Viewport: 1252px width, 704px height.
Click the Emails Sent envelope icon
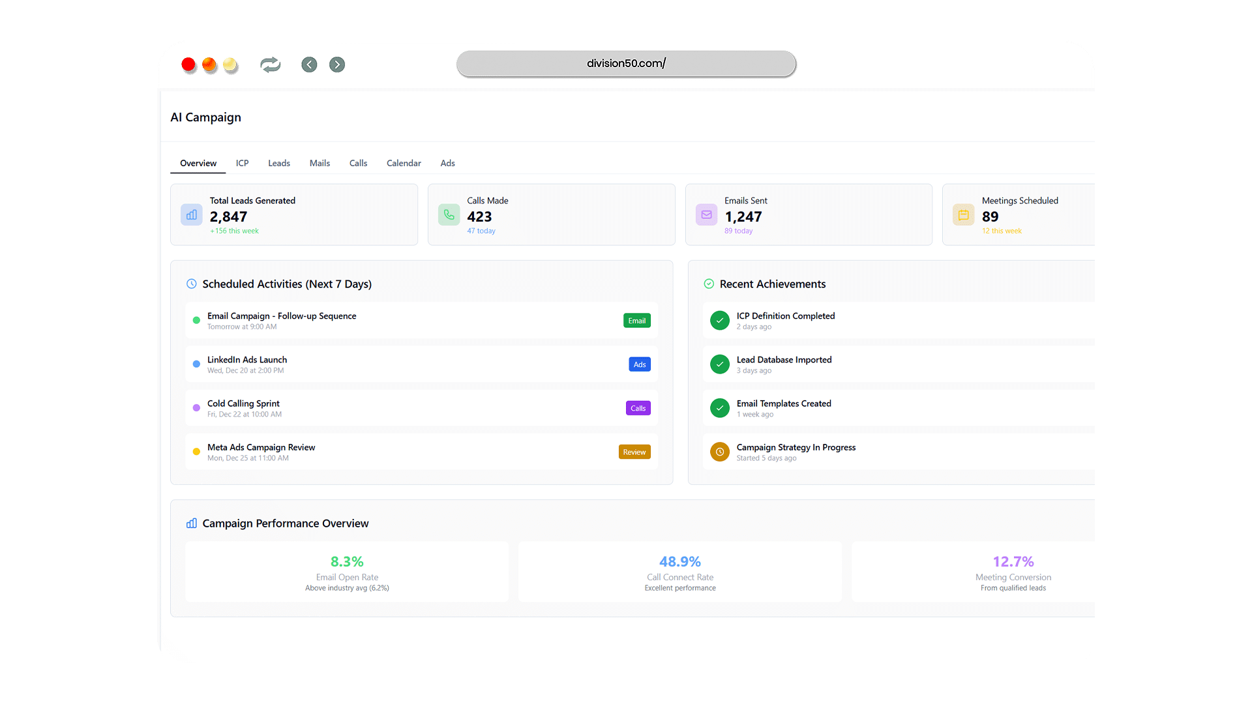pos(706,215)
